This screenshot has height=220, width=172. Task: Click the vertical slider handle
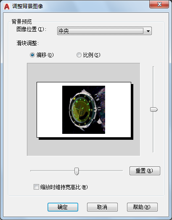coord(153,109)
